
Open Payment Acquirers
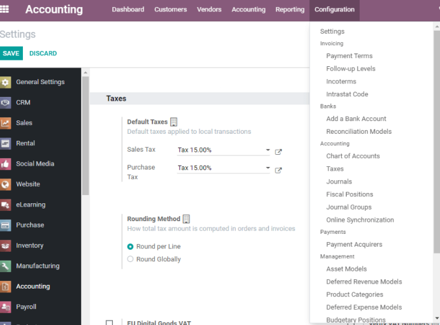(x=354, y=245)
